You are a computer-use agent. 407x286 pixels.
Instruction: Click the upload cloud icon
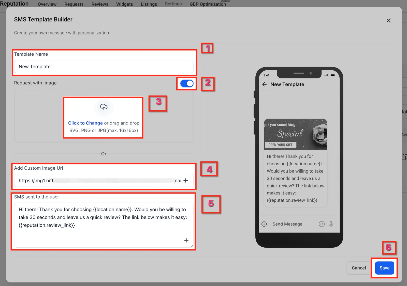(x=104, y=107)
